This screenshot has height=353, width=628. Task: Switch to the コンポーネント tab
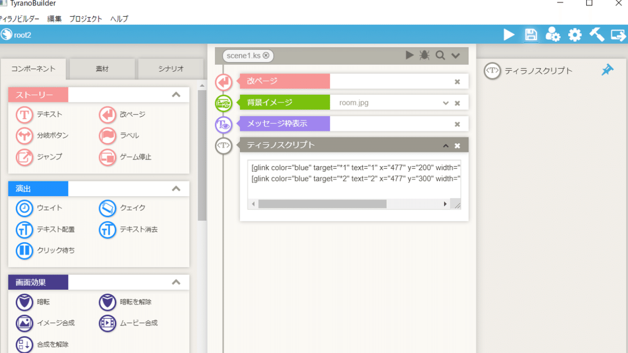pos(33,69)
